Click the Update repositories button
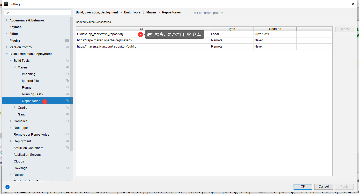Image resolution: width=359 pixels, height=194 pixels. (345, 29)
